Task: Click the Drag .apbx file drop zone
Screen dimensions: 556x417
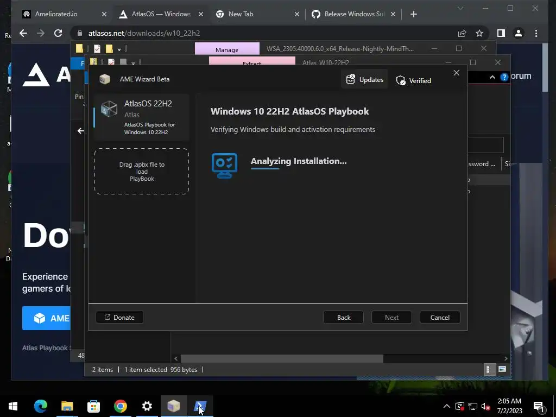Action: [142, 172]
